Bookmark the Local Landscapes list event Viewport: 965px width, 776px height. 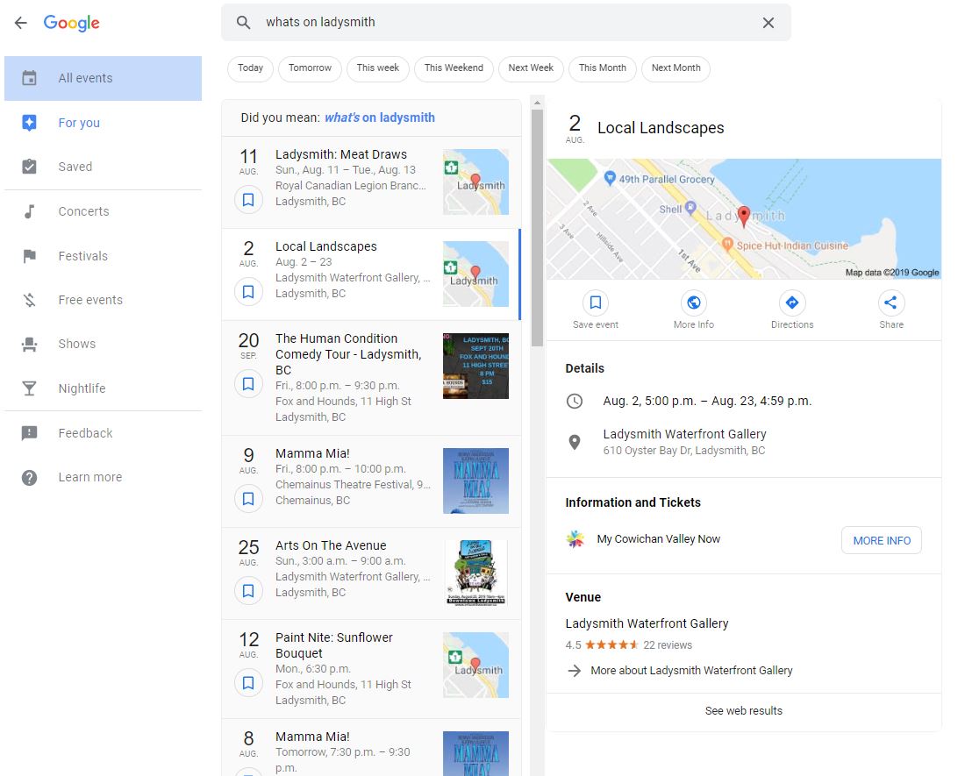pos(248,292)
